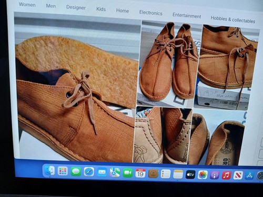Launch Reminders from the Dock
This screenshot has width=263, height=197.
pyautogui.click(x=166, y=174)
